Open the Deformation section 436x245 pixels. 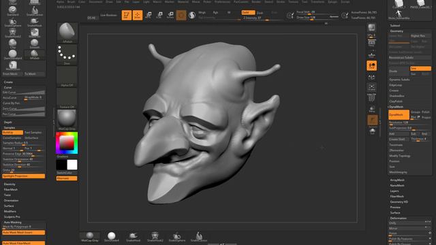tap(399, 218)
